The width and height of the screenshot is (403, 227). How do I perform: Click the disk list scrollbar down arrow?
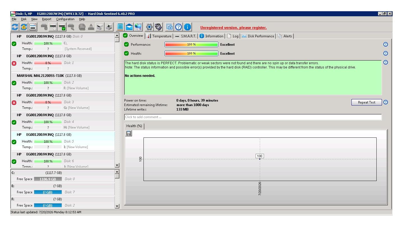[x=117, y=166]
